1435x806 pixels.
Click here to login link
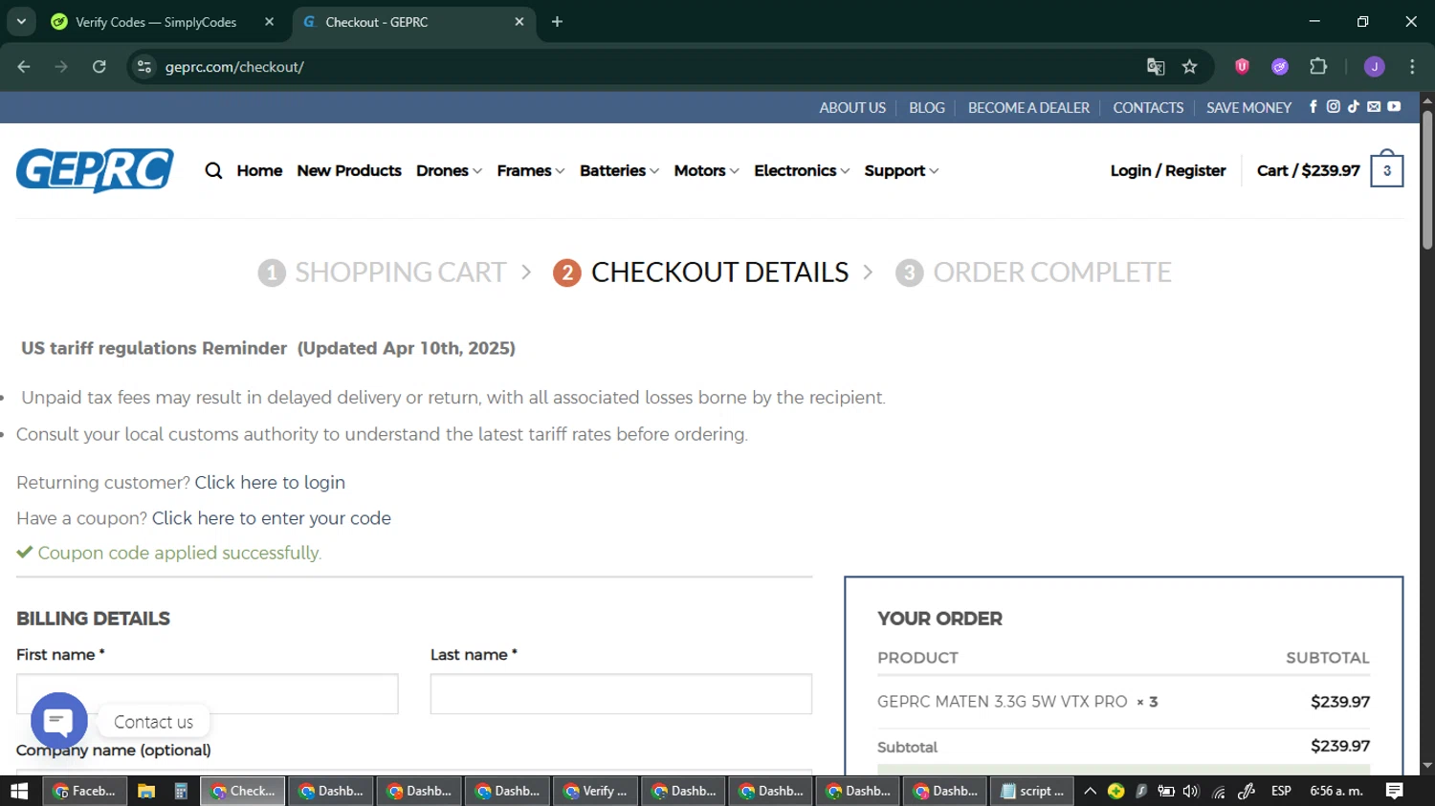click(270, 483)
